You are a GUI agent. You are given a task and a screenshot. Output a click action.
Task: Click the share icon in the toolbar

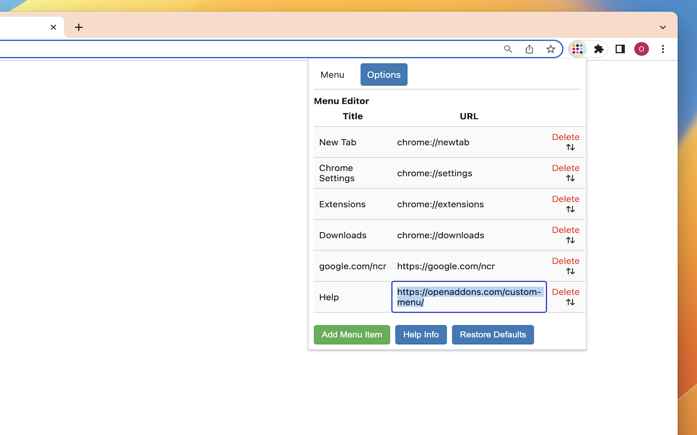pyautogui.click(x=529, y=49)
